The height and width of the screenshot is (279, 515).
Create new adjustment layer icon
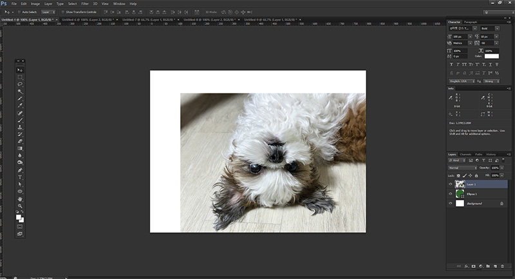pyautogui.click(x=481, y=266)
